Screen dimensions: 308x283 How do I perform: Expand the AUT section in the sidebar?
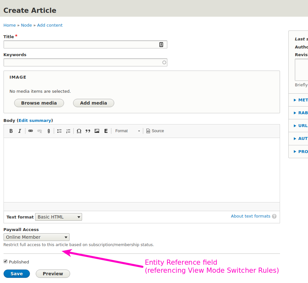301,139
